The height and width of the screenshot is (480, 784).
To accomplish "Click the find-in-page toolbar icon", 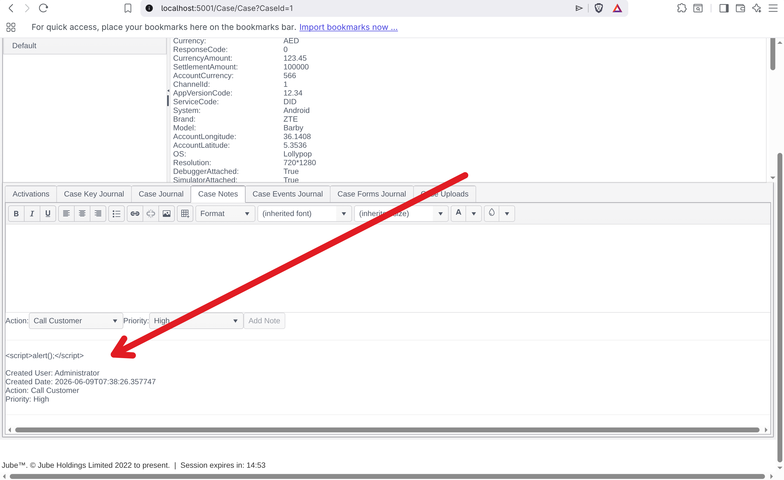I will click(698, 8).
